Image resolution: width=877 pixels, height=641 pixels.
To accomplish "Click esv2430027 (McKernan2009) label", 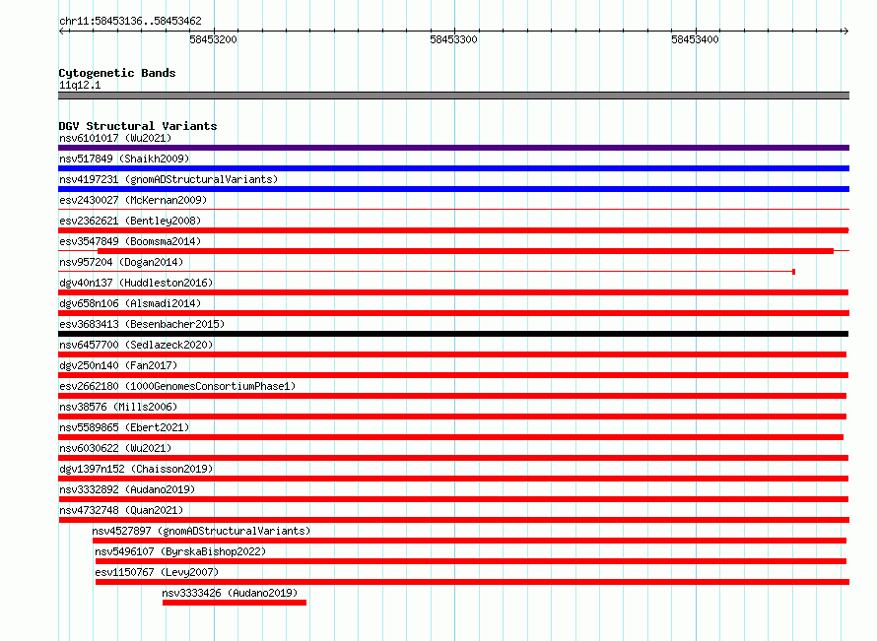I will 133,200.
